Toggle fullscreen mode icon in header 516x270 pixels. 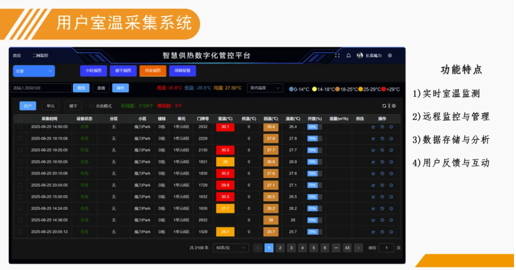click(337, 56)
